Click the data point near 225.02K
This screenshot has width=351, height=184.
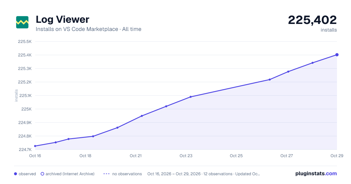pyautogui.click(x=166, y=106)
